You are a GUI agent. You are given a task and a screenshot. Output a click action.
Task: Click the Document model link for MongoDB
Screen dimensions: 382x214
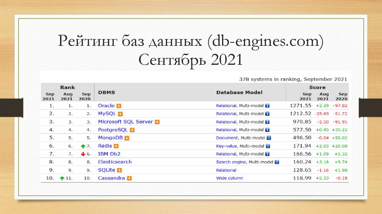click(227, 138)
